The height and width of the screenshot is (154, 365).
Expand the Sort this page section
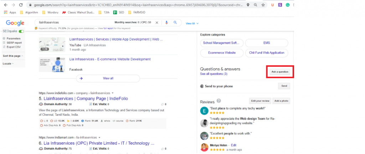13,56
